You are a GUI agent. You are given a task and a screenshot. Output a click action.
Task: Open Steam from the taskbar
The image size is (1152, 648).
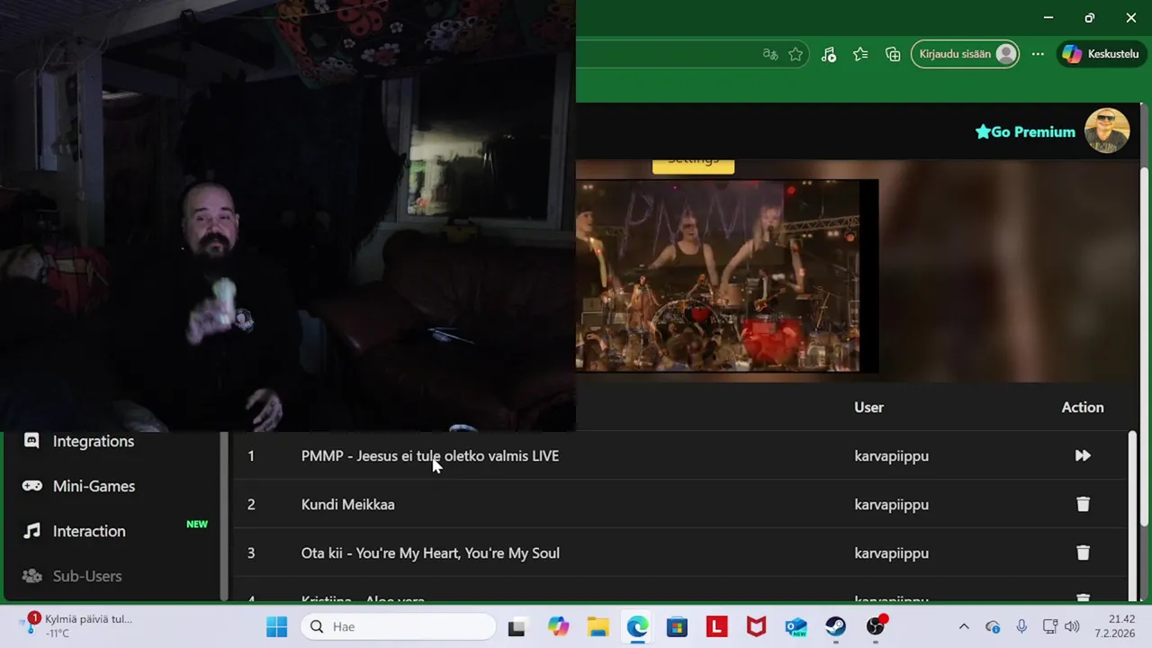point(835,626)
